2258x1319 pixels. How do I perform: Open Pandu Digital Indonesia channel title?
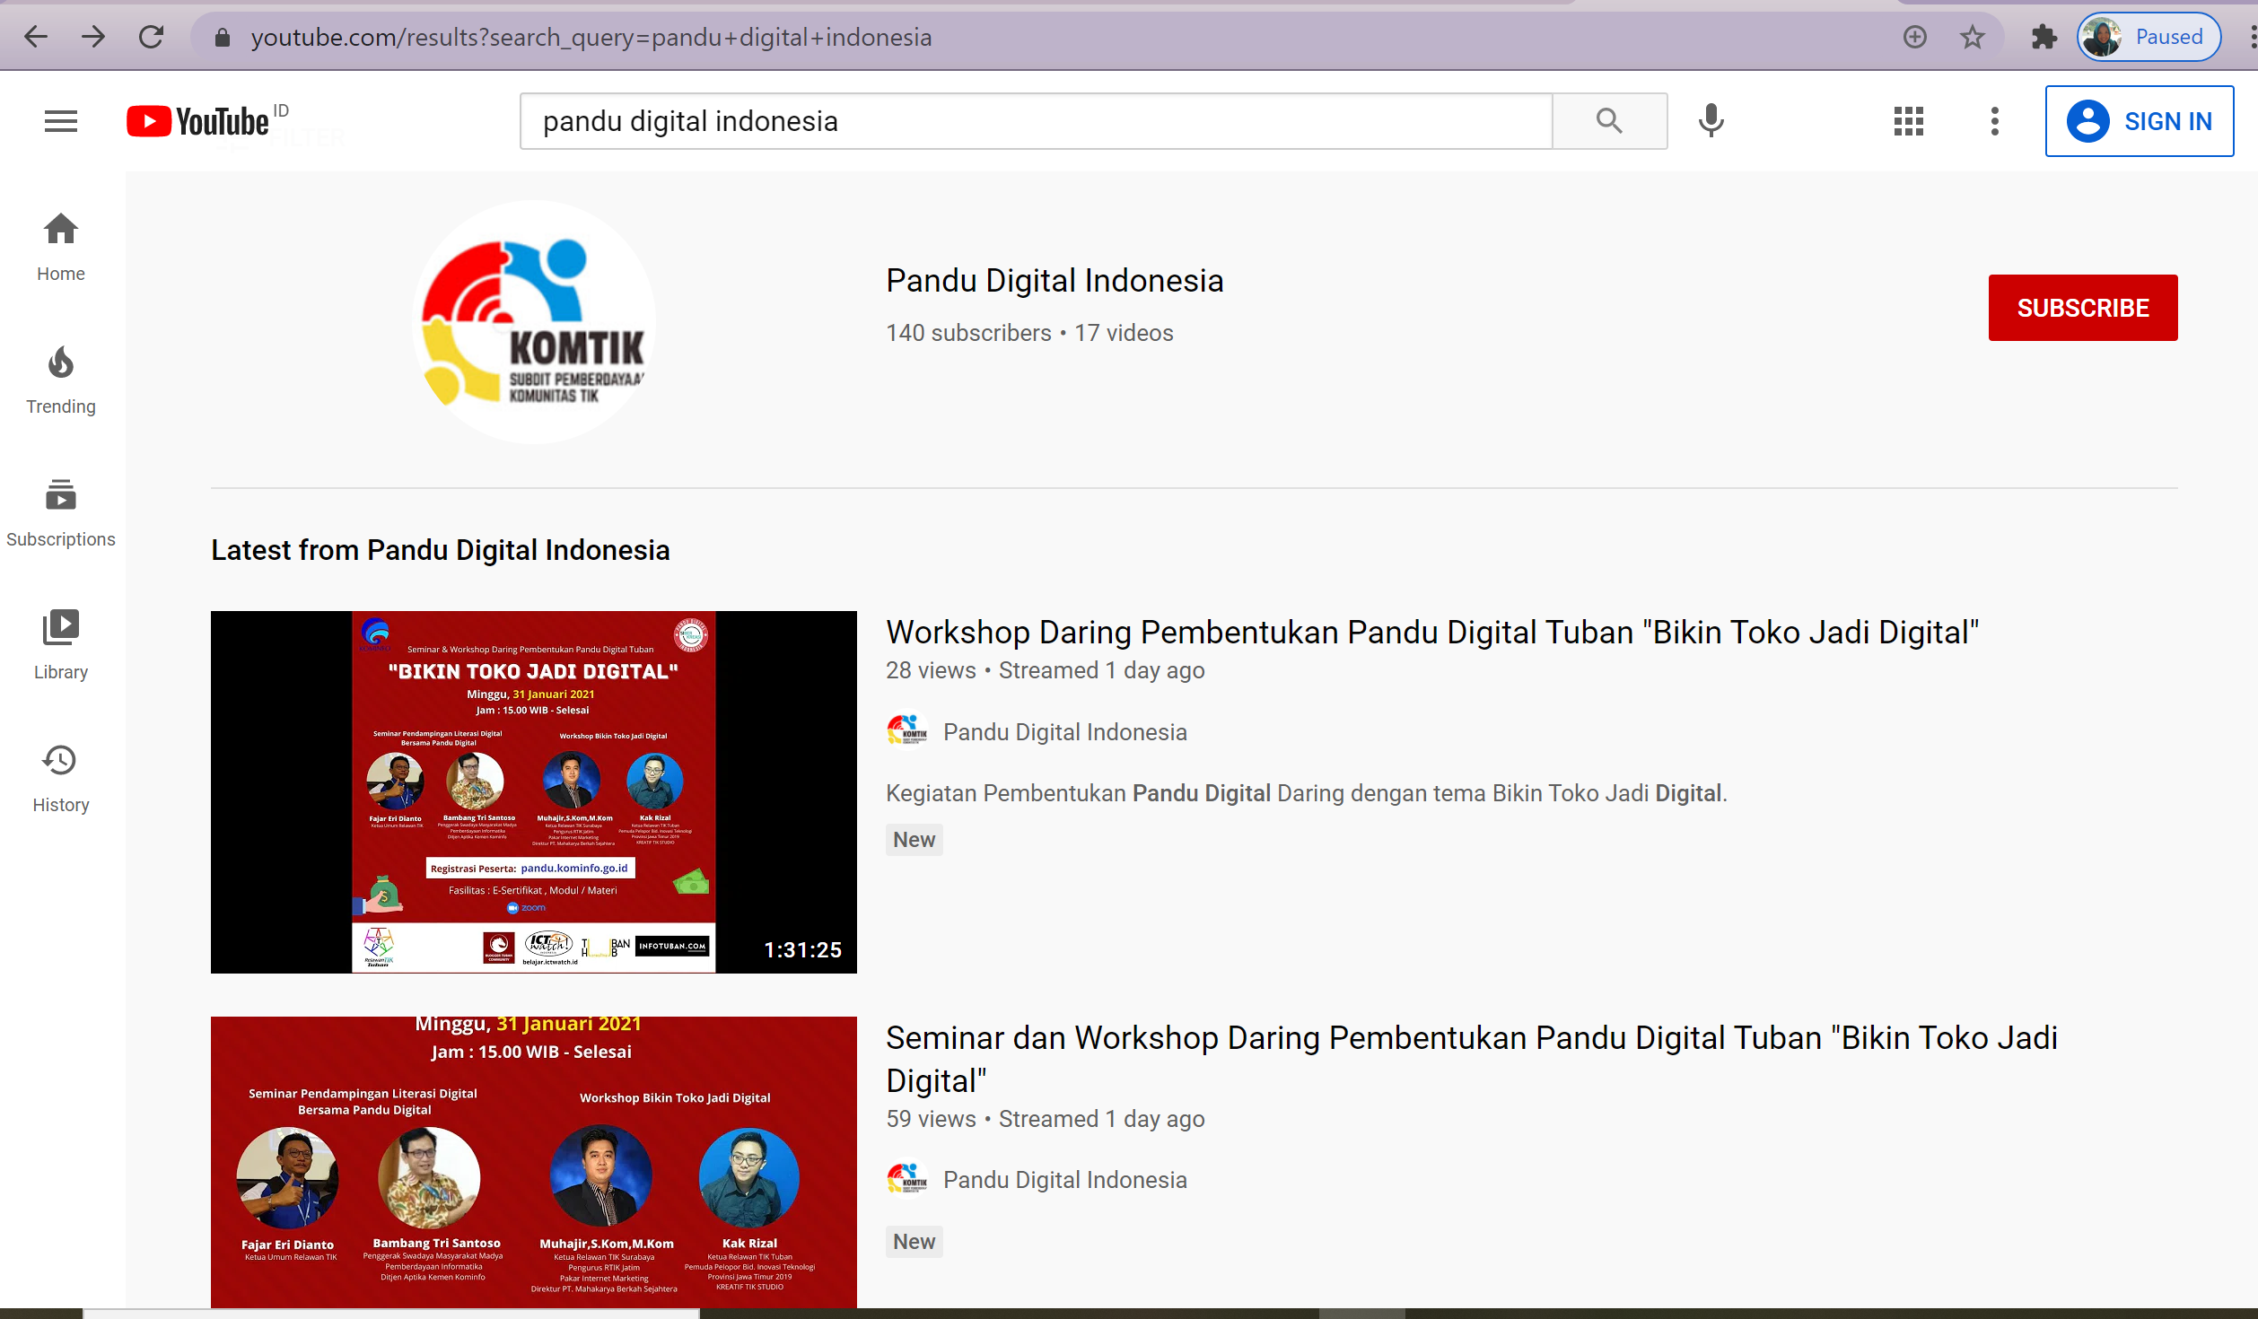click(x=1055, y=281)
